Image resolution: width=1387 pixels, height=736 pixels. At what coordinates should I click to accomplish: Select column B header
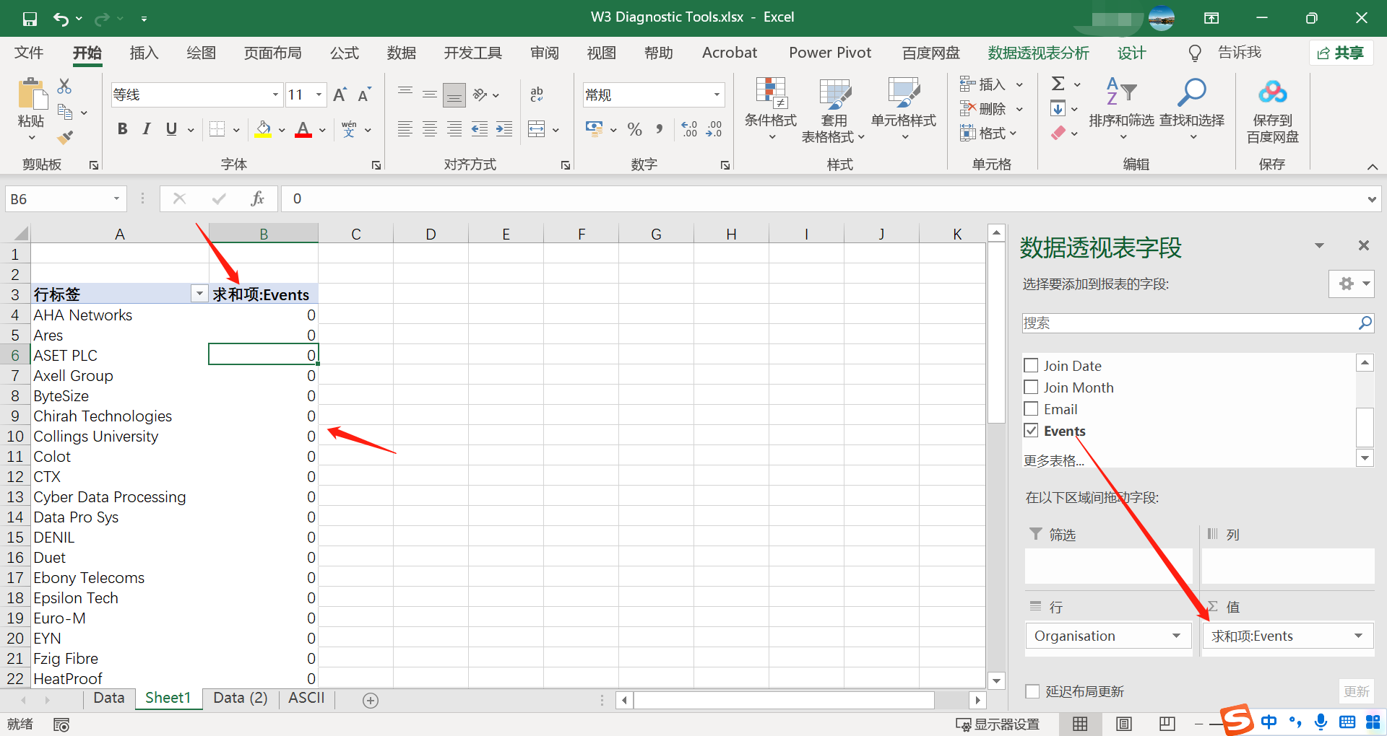pyautogui.click(x=264, y=234)
